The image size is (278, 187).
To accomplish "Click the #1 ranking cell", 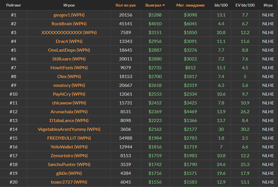I will (x=13, y=15).
